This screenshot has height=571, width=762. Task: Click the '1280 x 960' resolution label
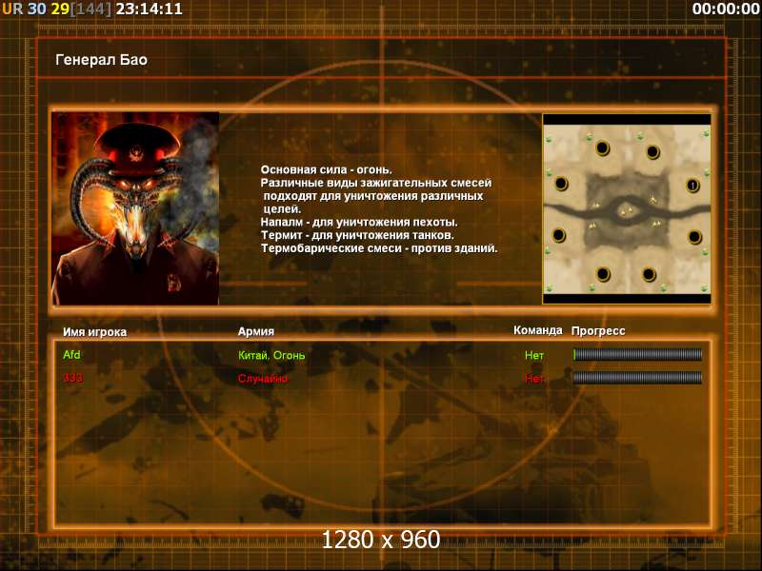point(381,540)
